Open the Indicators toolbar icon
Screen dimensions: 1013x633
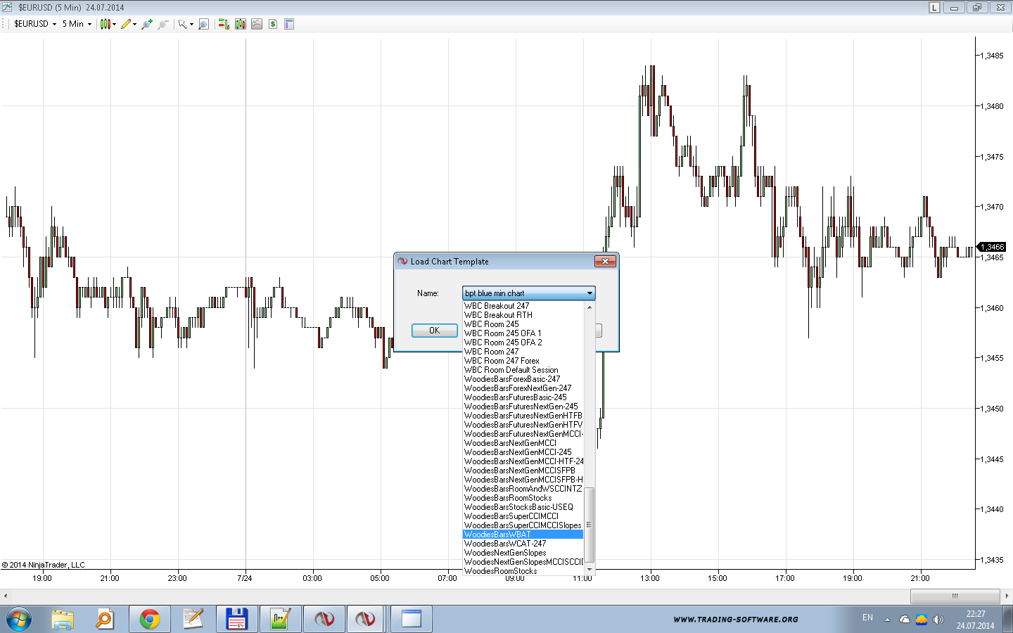(x=257, y=24)
